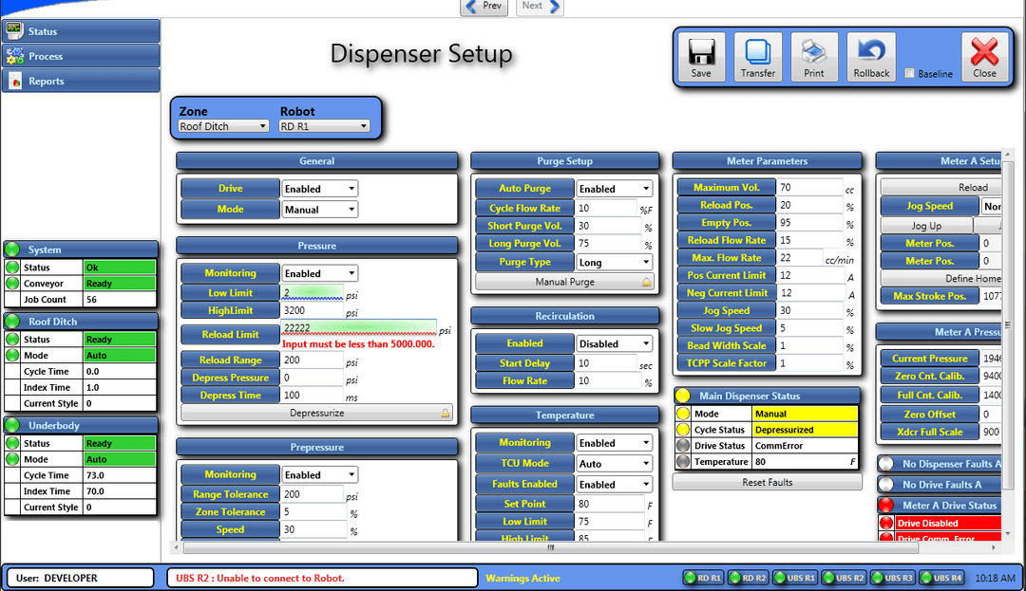
Task: Open the Reports menu in sidebar
Action: (80, 82)
